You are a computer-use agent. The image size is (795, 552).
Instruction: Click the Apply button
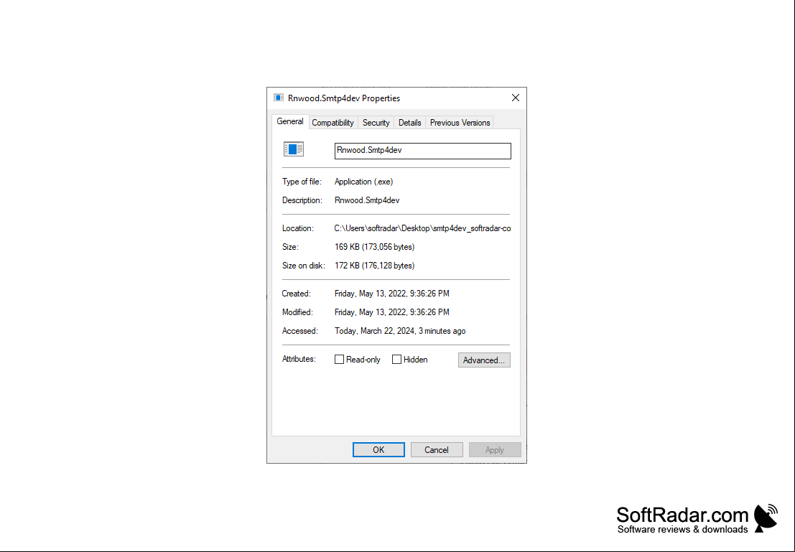tap(495, 449)
